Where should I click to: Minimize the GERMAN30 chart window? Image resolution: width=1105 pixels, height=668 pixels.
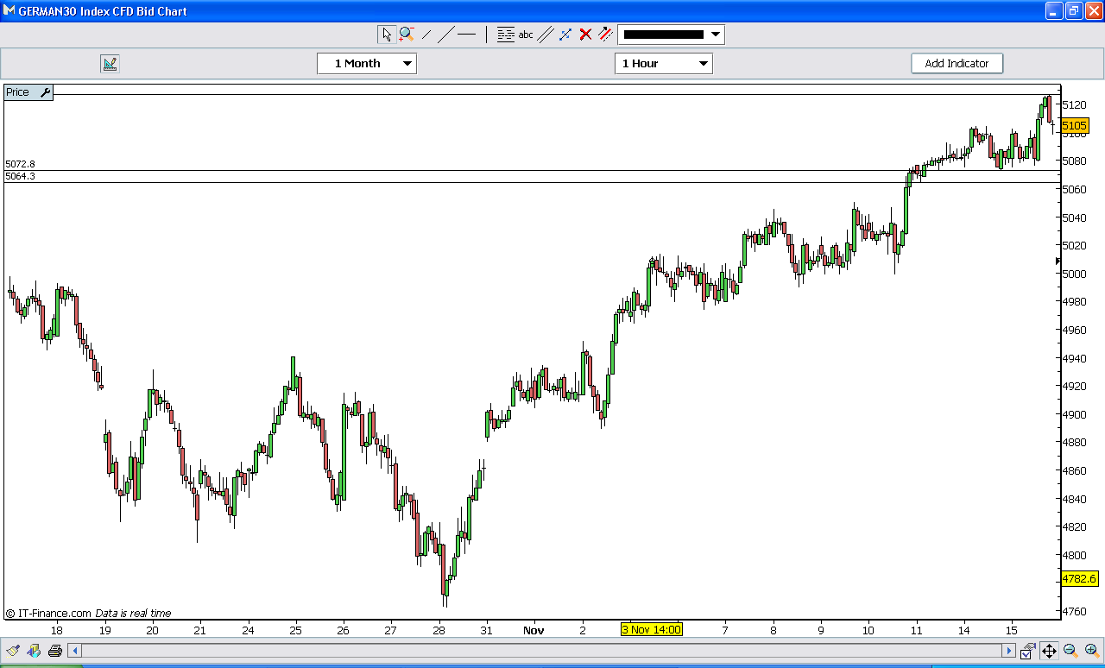[1054, 10]
